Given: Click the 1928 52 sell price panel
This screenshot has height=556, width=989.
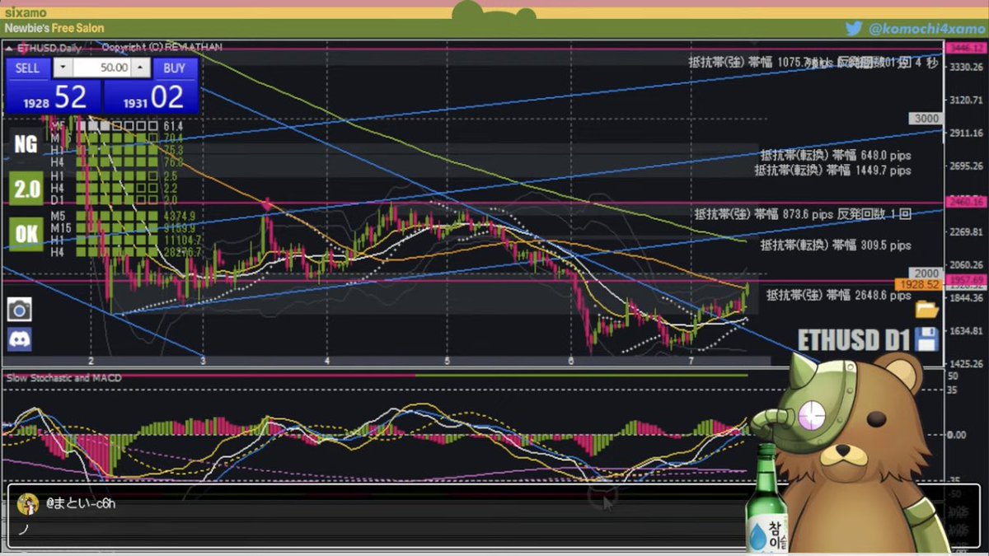Looking at the screenshot, I should click(x=54, y=97).
